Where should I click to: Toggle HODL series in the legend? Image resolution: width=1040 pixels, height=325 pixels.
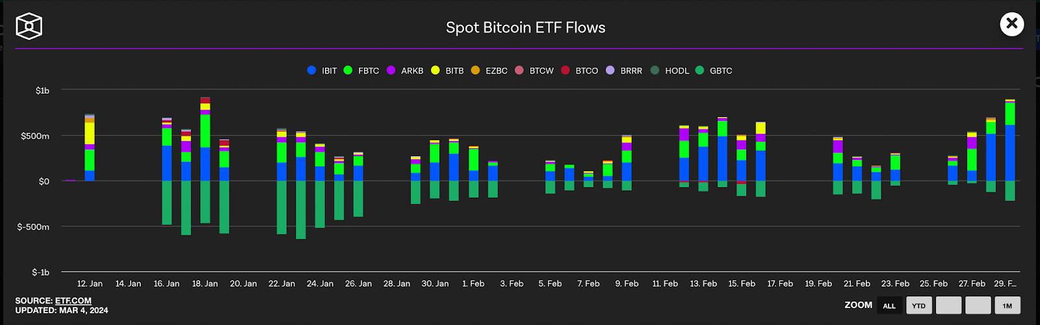point(669,70)
